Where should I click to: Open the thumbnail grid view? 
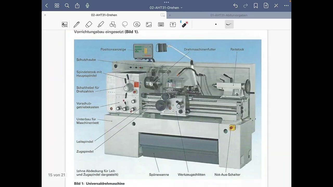(57, 6)
